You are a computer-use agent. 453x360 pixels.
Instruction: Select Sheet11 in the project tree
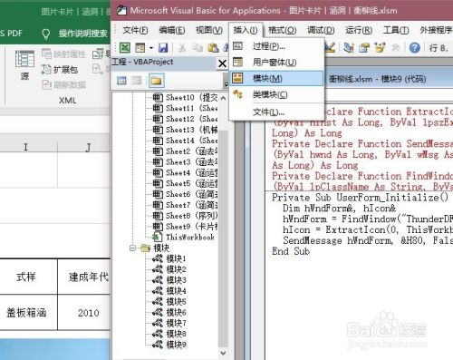point(185,108)
